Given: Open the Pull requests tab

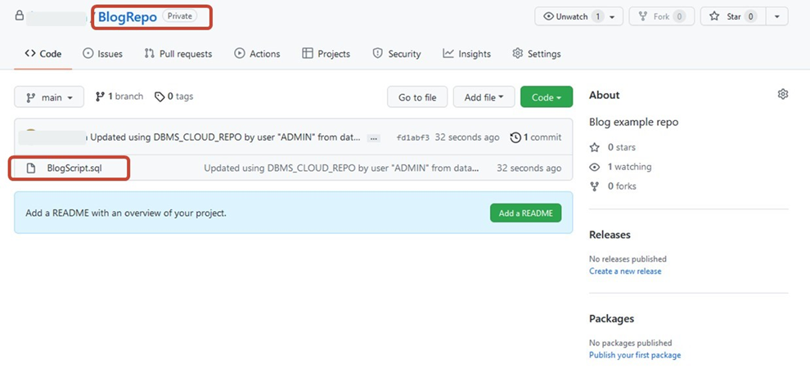Looking at the screenshot, I should click(178, 54).
